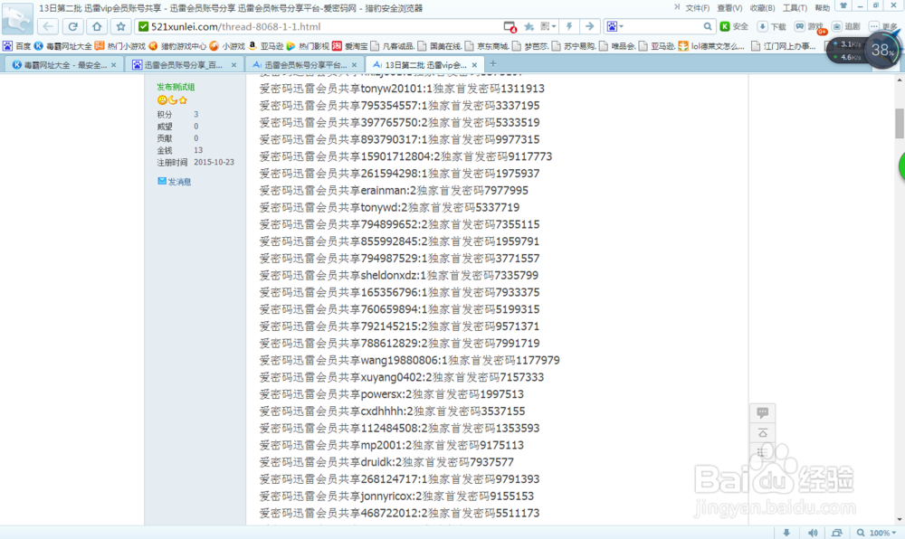
Task: Expand the collapsed menu chevron before 文件
Action: 676,7
